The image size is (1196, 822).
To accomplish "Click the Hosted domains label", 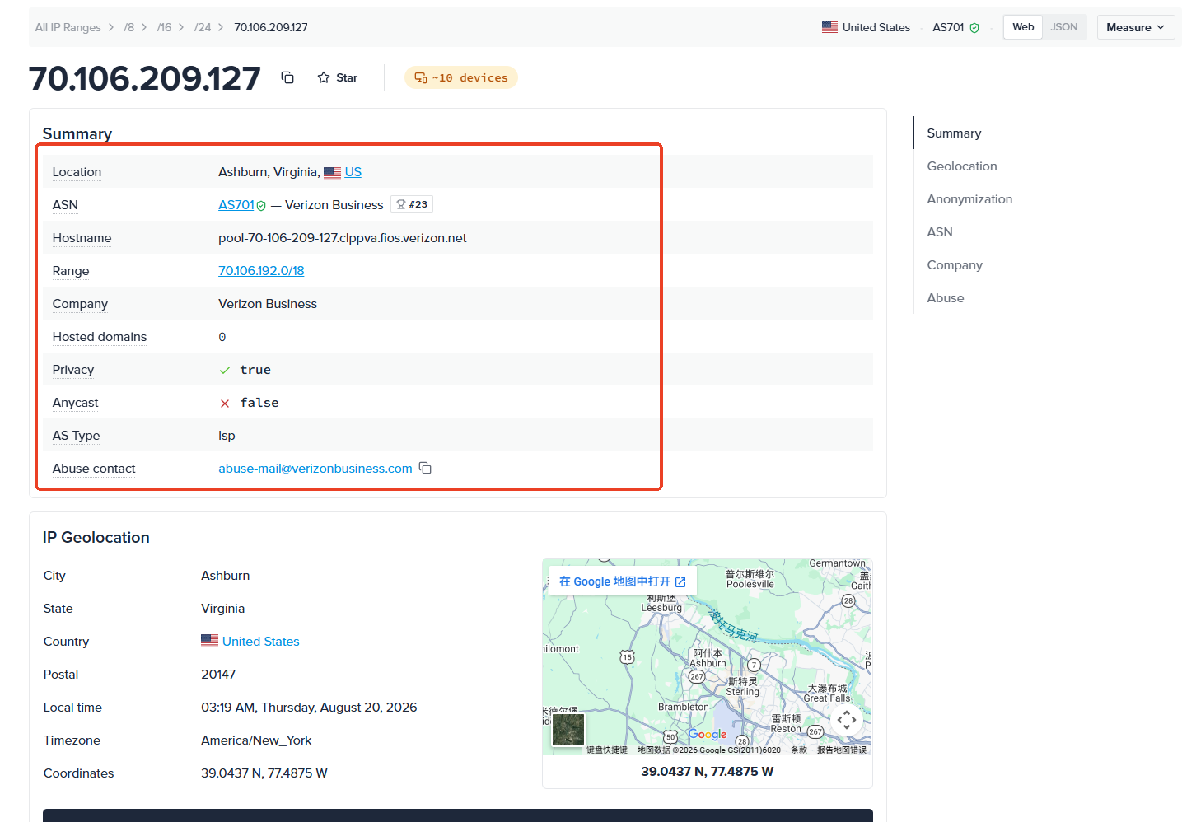I will [x=100, y=337].
